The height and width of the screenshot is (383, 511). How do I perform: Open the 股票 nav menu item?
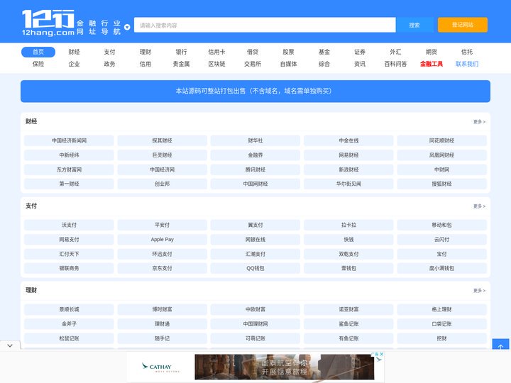click(x=288, y=52)
